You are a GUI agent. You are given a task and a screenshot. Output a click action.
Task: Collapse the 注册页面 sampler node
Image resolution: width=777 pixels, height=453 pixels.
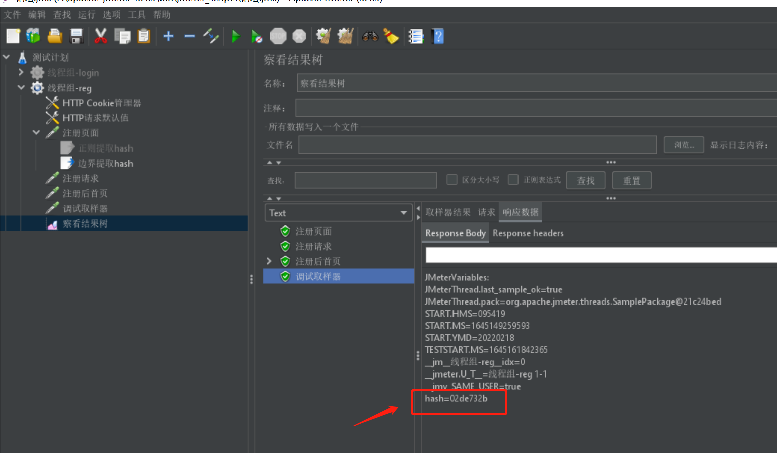point(36,132)
